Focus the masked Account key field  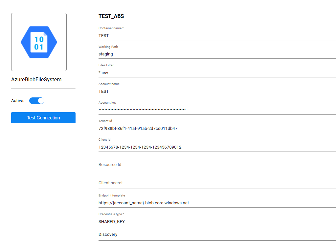pos(217,110)
